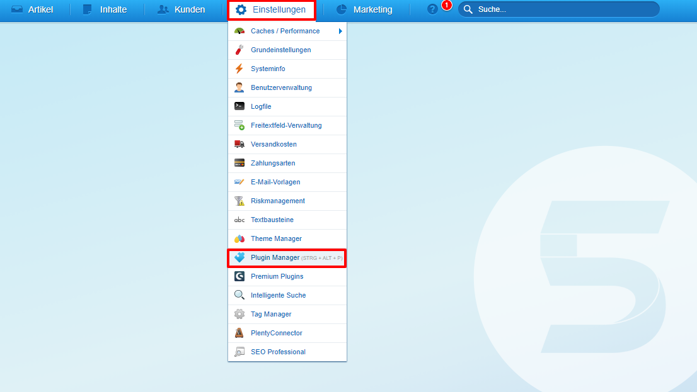Open Theme Manager
697x392 pixels.
287,238
